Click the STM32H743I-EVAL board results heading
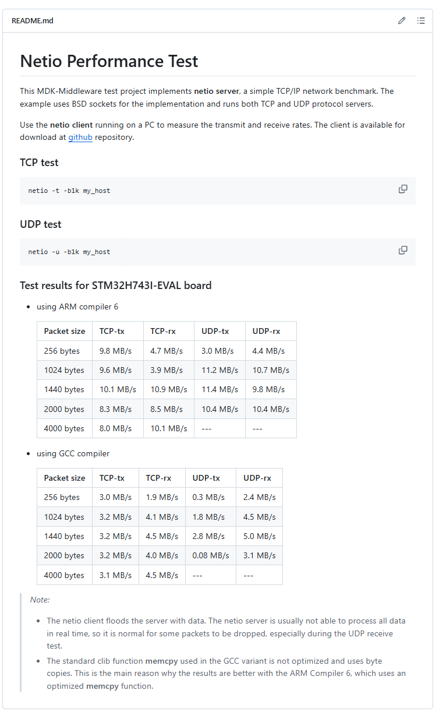This screenshot has height=715, width=439. pos(116,286)
